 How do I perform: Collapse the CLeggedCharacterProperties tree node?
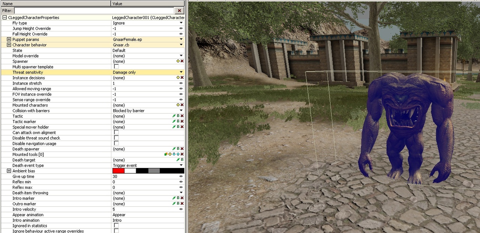(x=4, y=18)
